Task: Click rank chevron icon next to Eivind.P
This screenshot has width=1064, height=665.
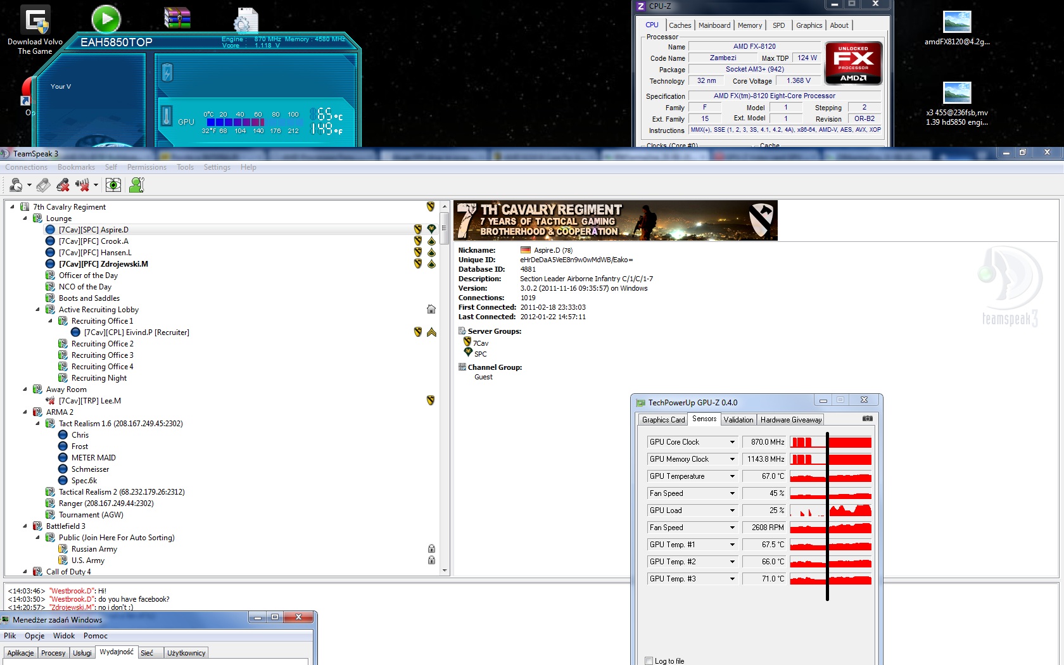Action: (431, 332)
